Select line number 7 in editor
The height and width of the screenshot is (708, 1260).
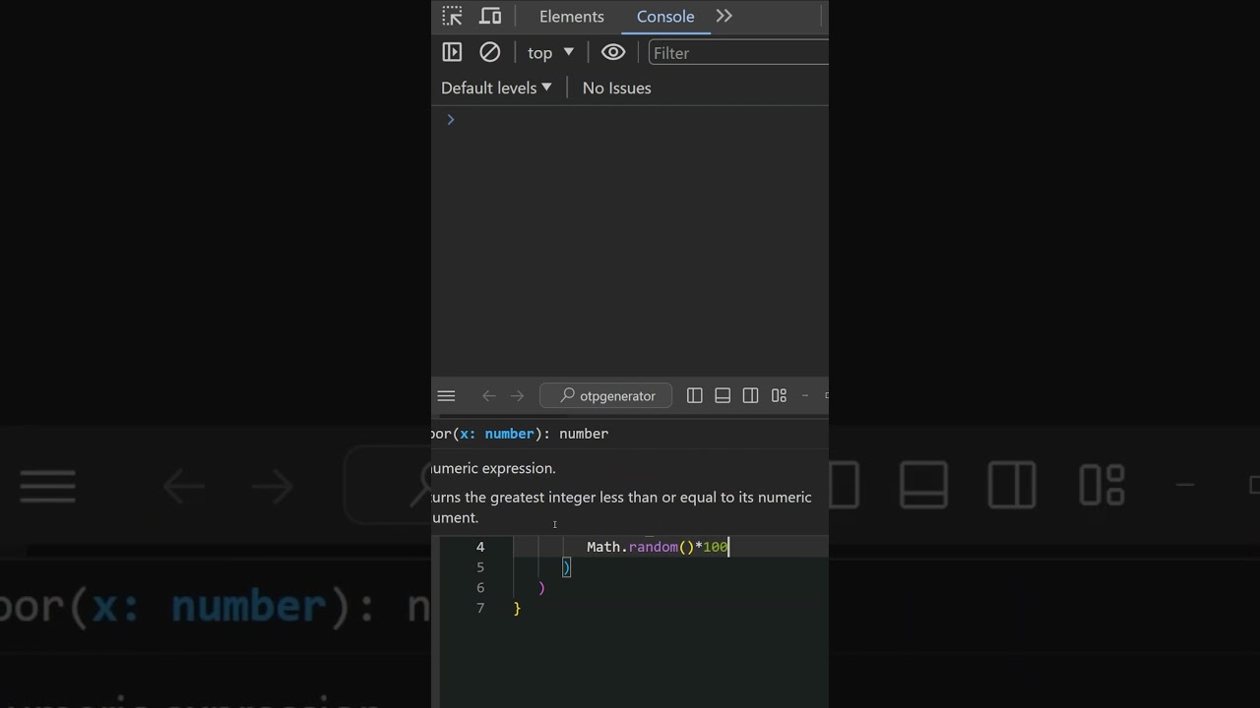coord(480,609)
